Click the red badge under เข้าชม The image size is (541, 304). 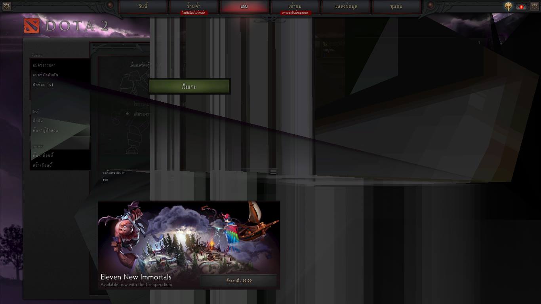coord(295,13)
